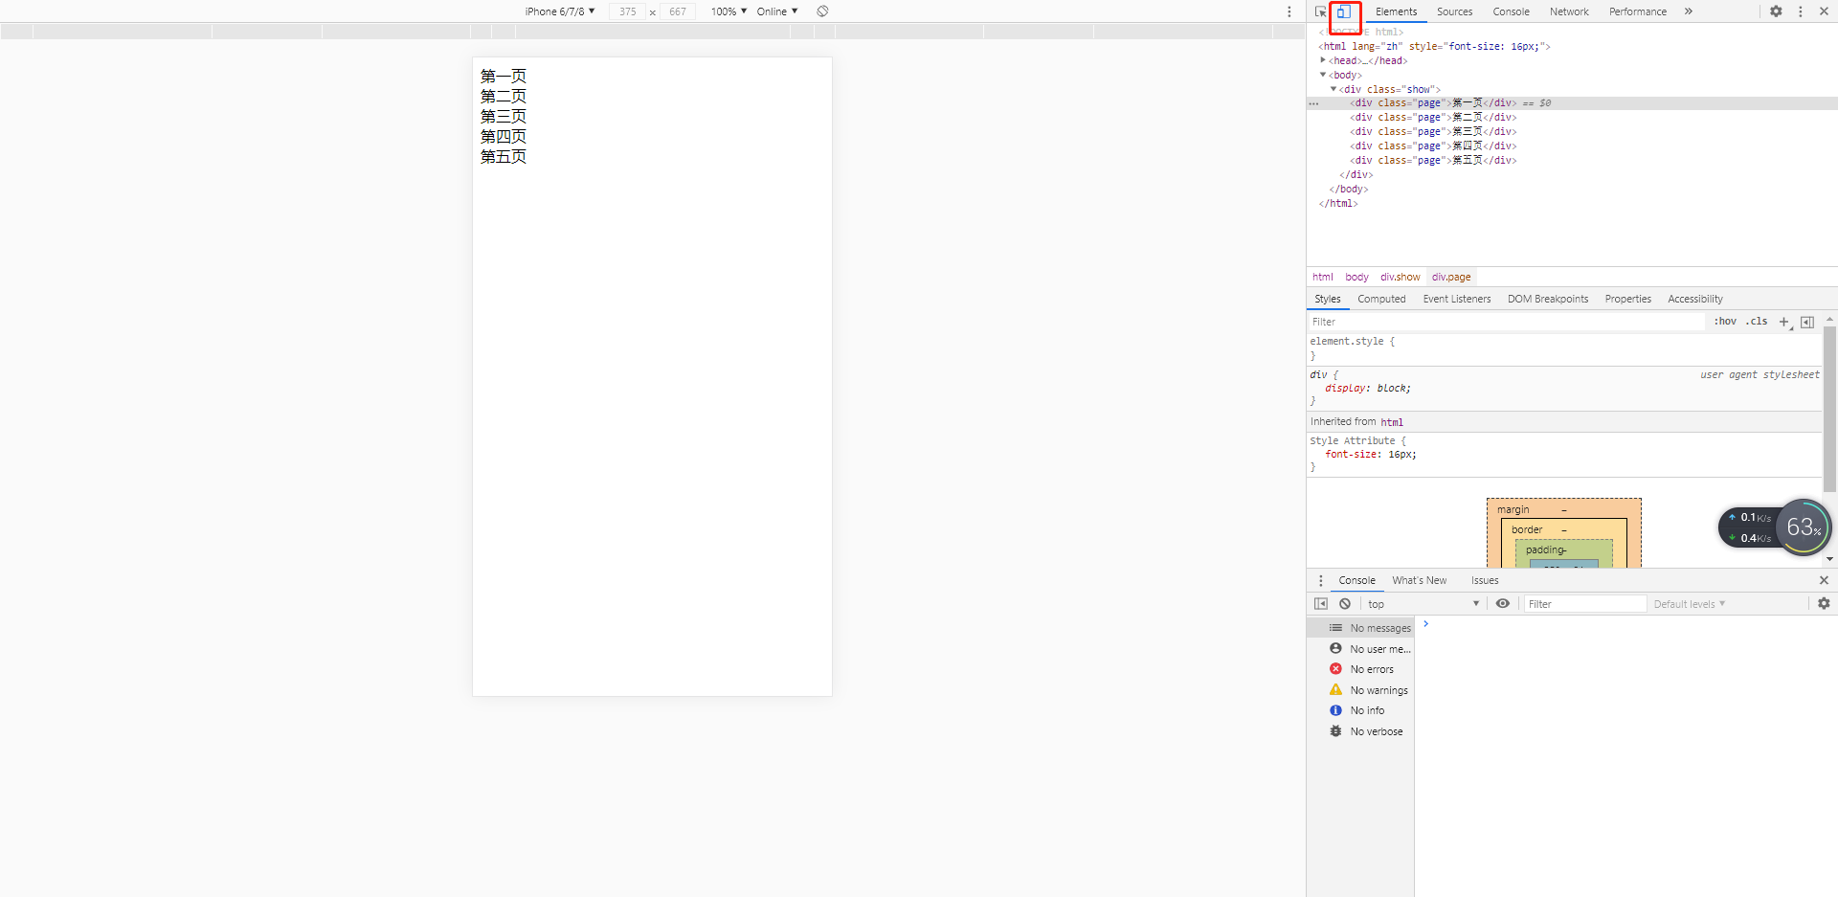Toggle the device toolbar icon
The image size is (1838, 897).
click(1344, 11)
